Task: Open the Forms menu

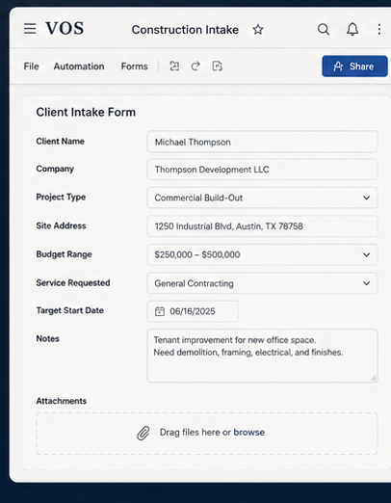Action: tap(135, 66)
